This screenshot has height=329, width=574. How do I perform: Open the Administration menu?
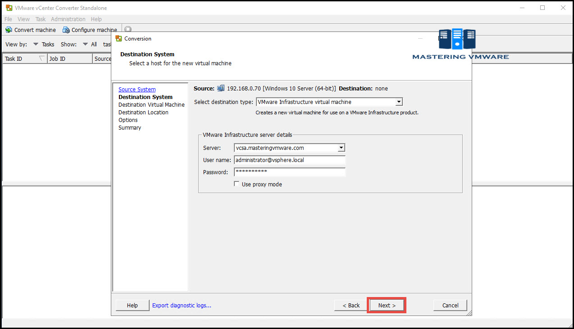68,19
